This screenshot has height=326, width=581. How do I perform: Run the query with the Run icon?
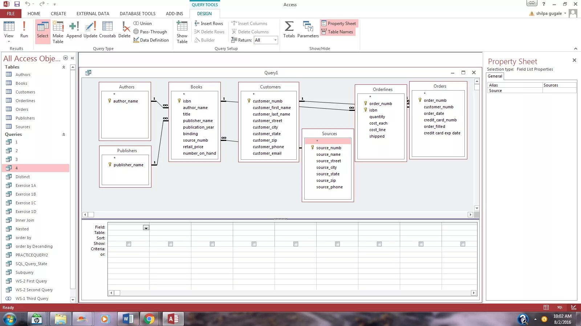point(24,30)
